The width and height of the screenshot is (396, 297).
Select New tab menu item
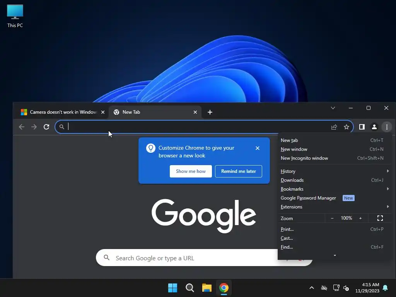[x=335, y=140]
